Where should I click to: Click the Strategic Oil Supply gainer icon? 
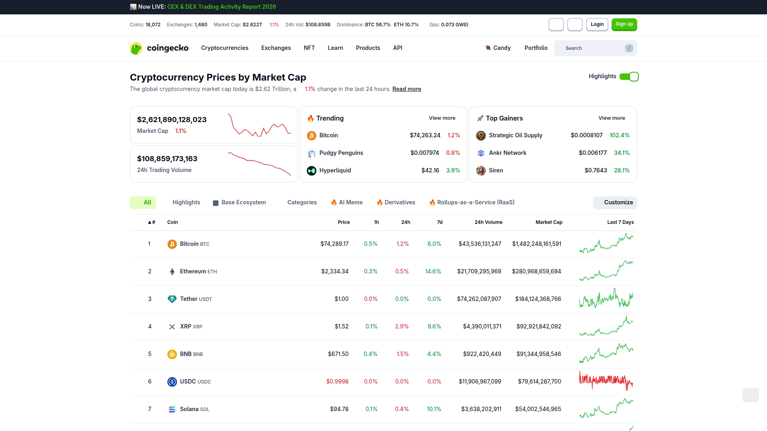tap(481, 135)
